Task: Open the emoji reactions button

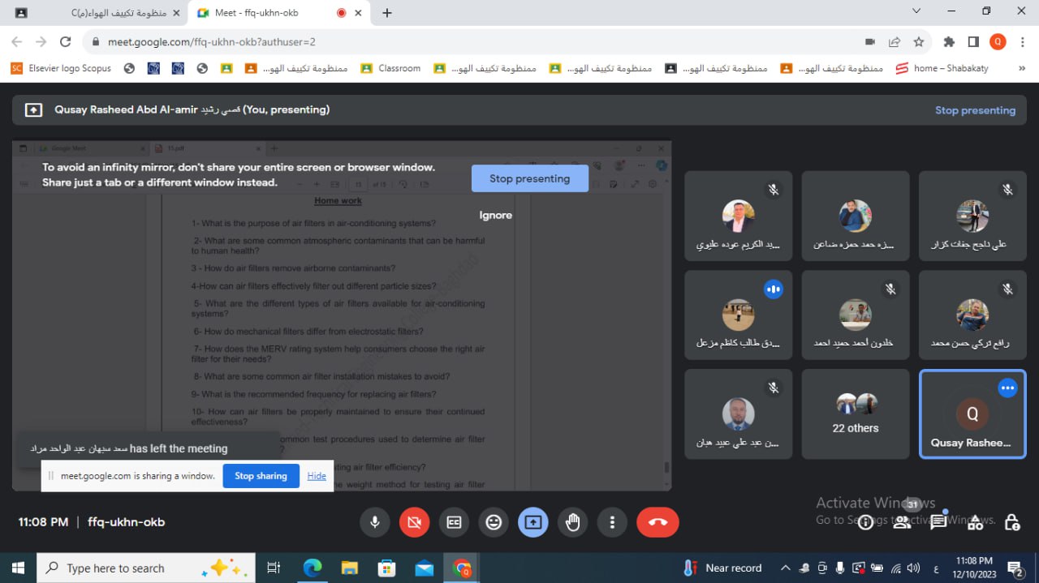Action: (x=494, y=523)
